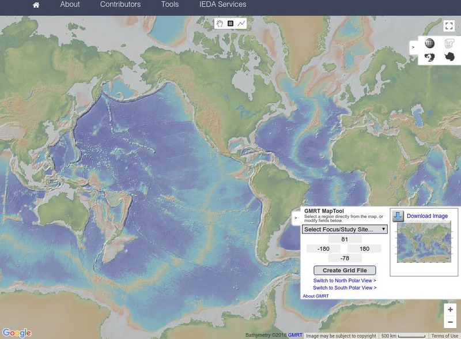Viewport: 461px width, 339px height.
Task: Enter fullscreen map view
Action: pyautogui.click(x=449, y=25)
